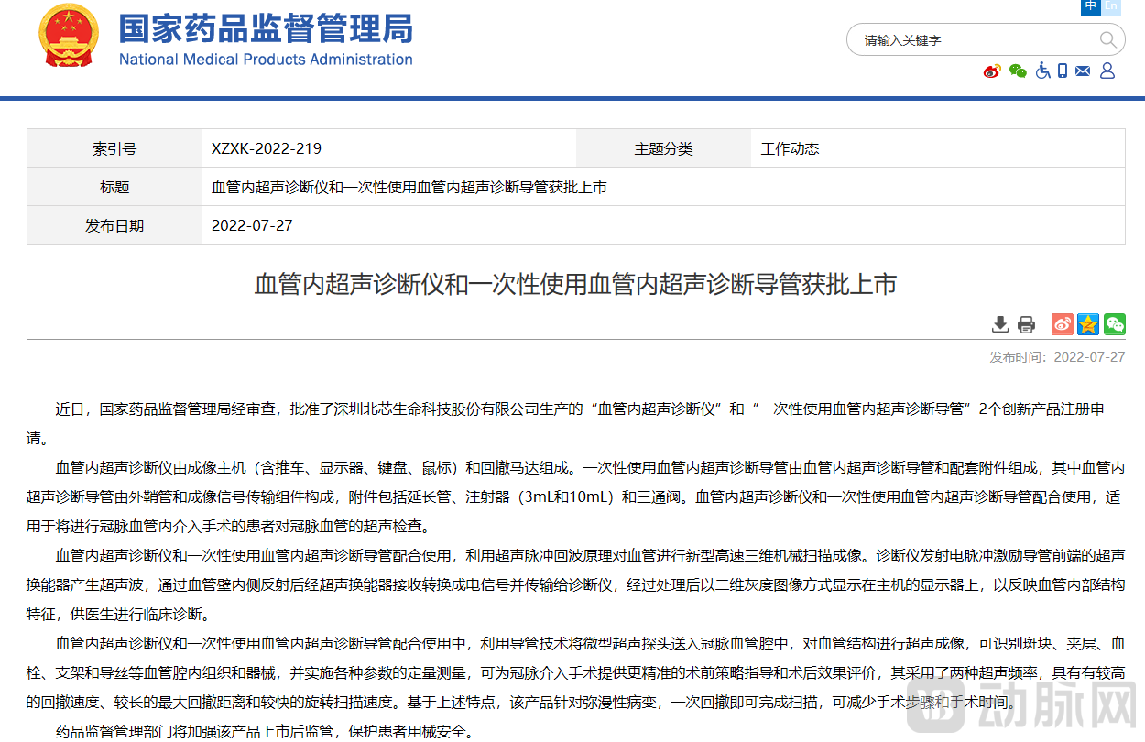Click the download article icon
The image size is (1145, 742).
point(999,324)
